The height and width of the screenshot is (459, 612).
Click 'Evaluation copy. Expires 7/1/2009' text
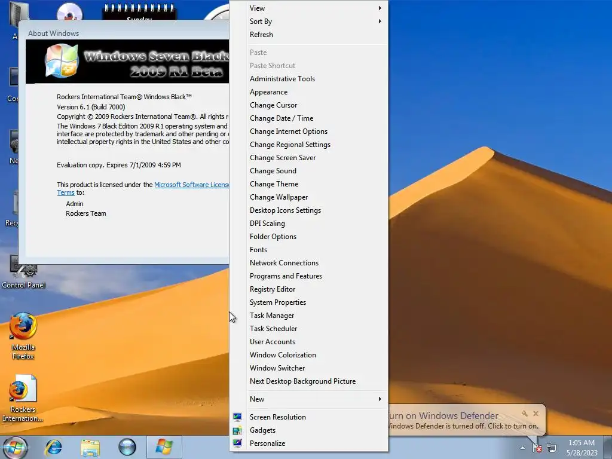(x=119, y=165)
